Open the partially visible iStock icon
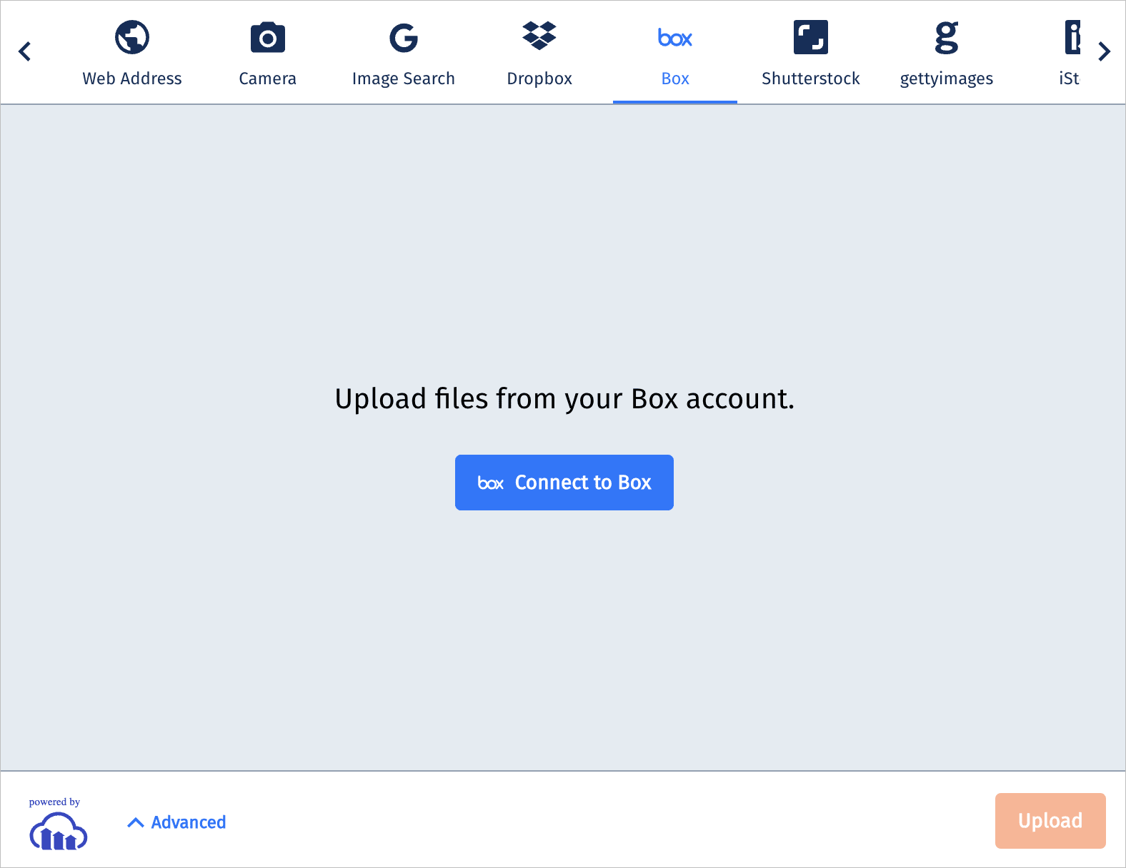This screenshot has height=868, width=1126. point(1072,37)
